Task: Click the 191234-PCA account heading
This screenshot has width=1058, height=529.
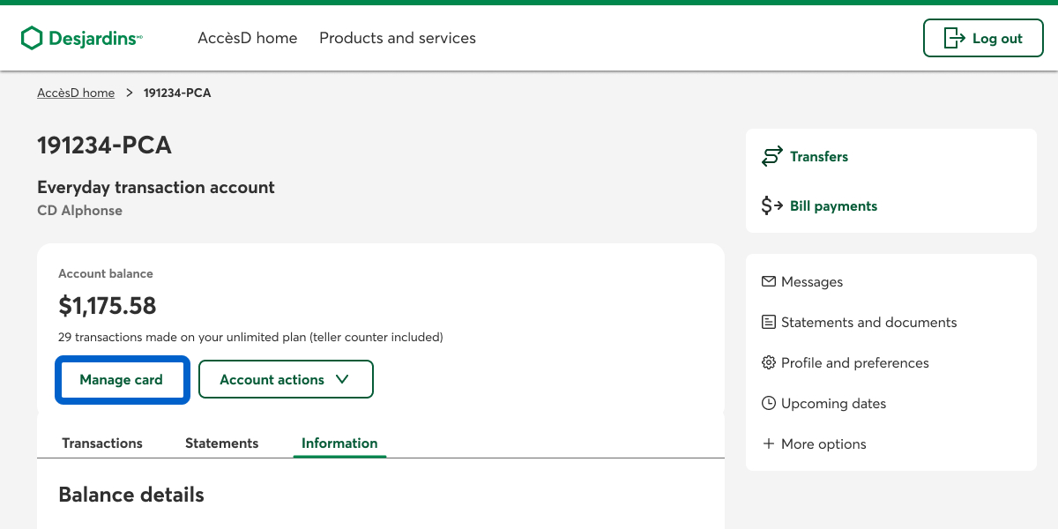Action: pyautogui.click(x=104, y=145)
